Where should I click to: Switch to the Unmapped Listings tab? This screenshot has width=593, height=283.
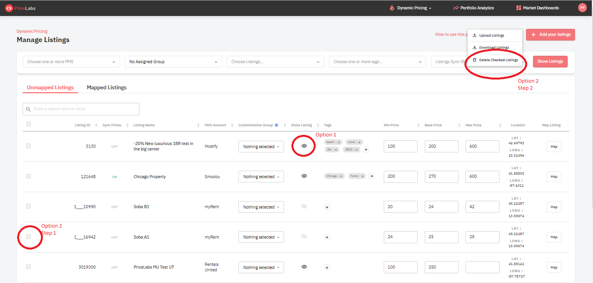click(x=50, y=87)
